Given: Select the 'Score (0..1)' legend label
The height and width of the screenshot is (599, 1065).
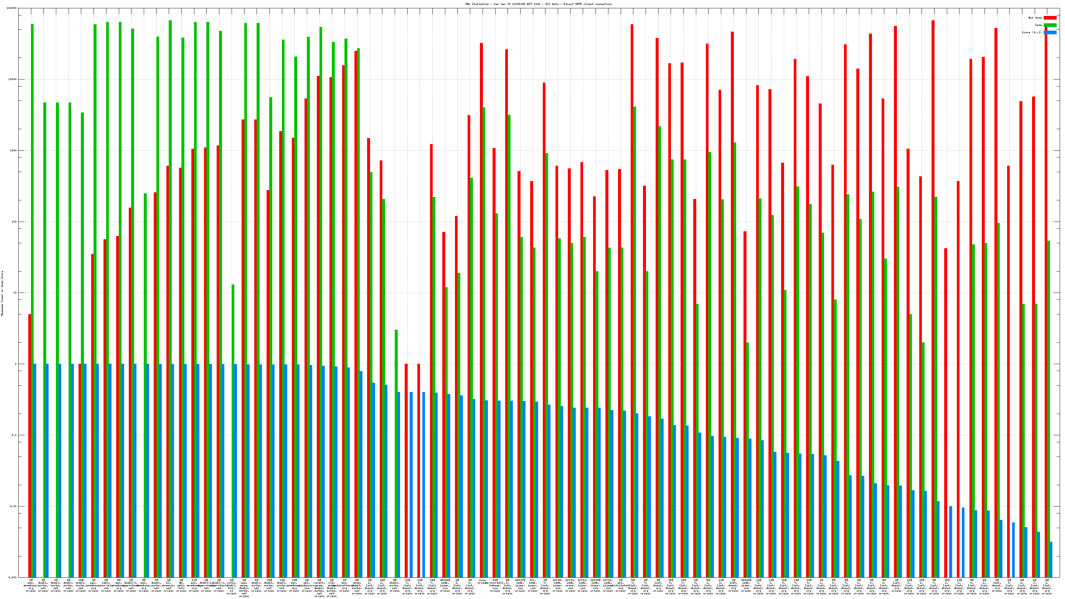Looking at the screenshot, I should (x=1031, y=32).
